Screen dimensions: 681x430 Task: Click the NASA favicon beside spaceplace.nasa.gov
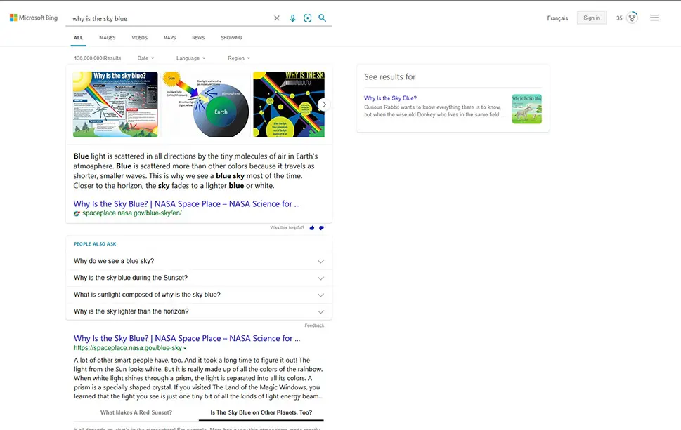77,213
